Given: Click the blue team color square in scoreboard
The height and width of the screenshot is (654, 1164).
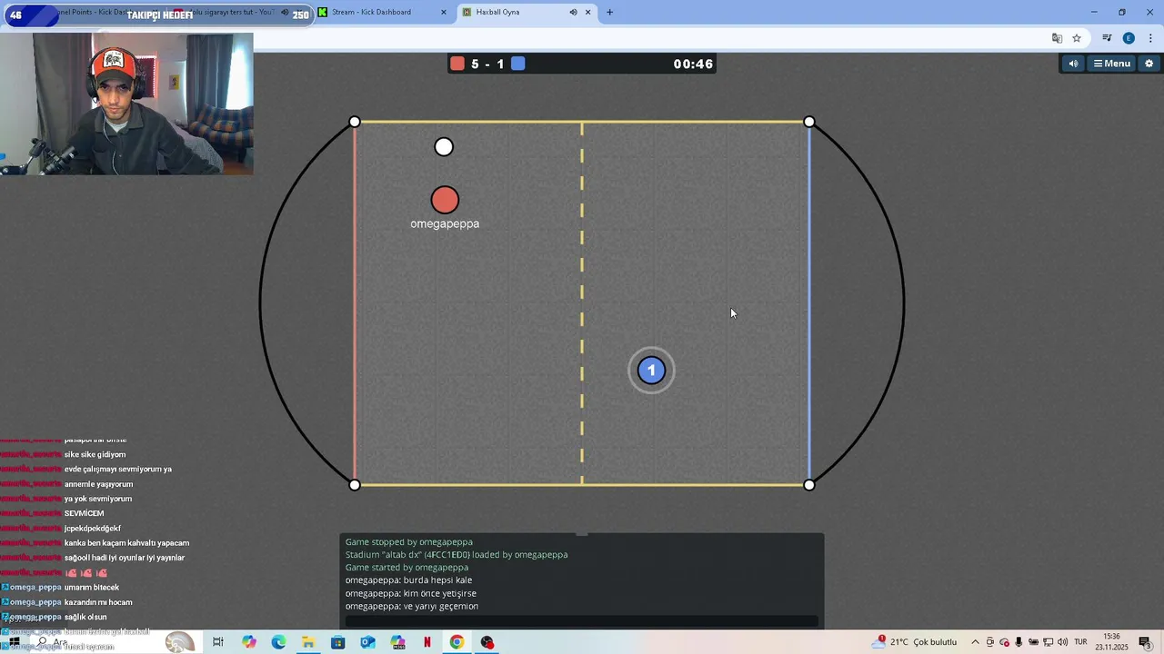Looking at the screenshot, I should (x=517, y=64).
